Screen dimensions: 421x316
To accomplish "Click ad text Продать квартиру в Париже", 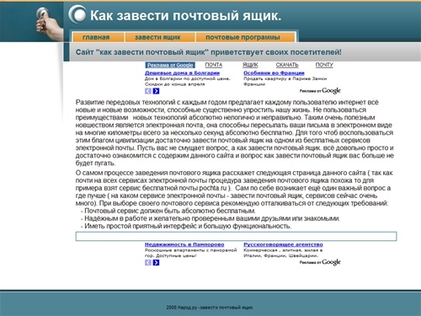I will [x=285, y=78].
